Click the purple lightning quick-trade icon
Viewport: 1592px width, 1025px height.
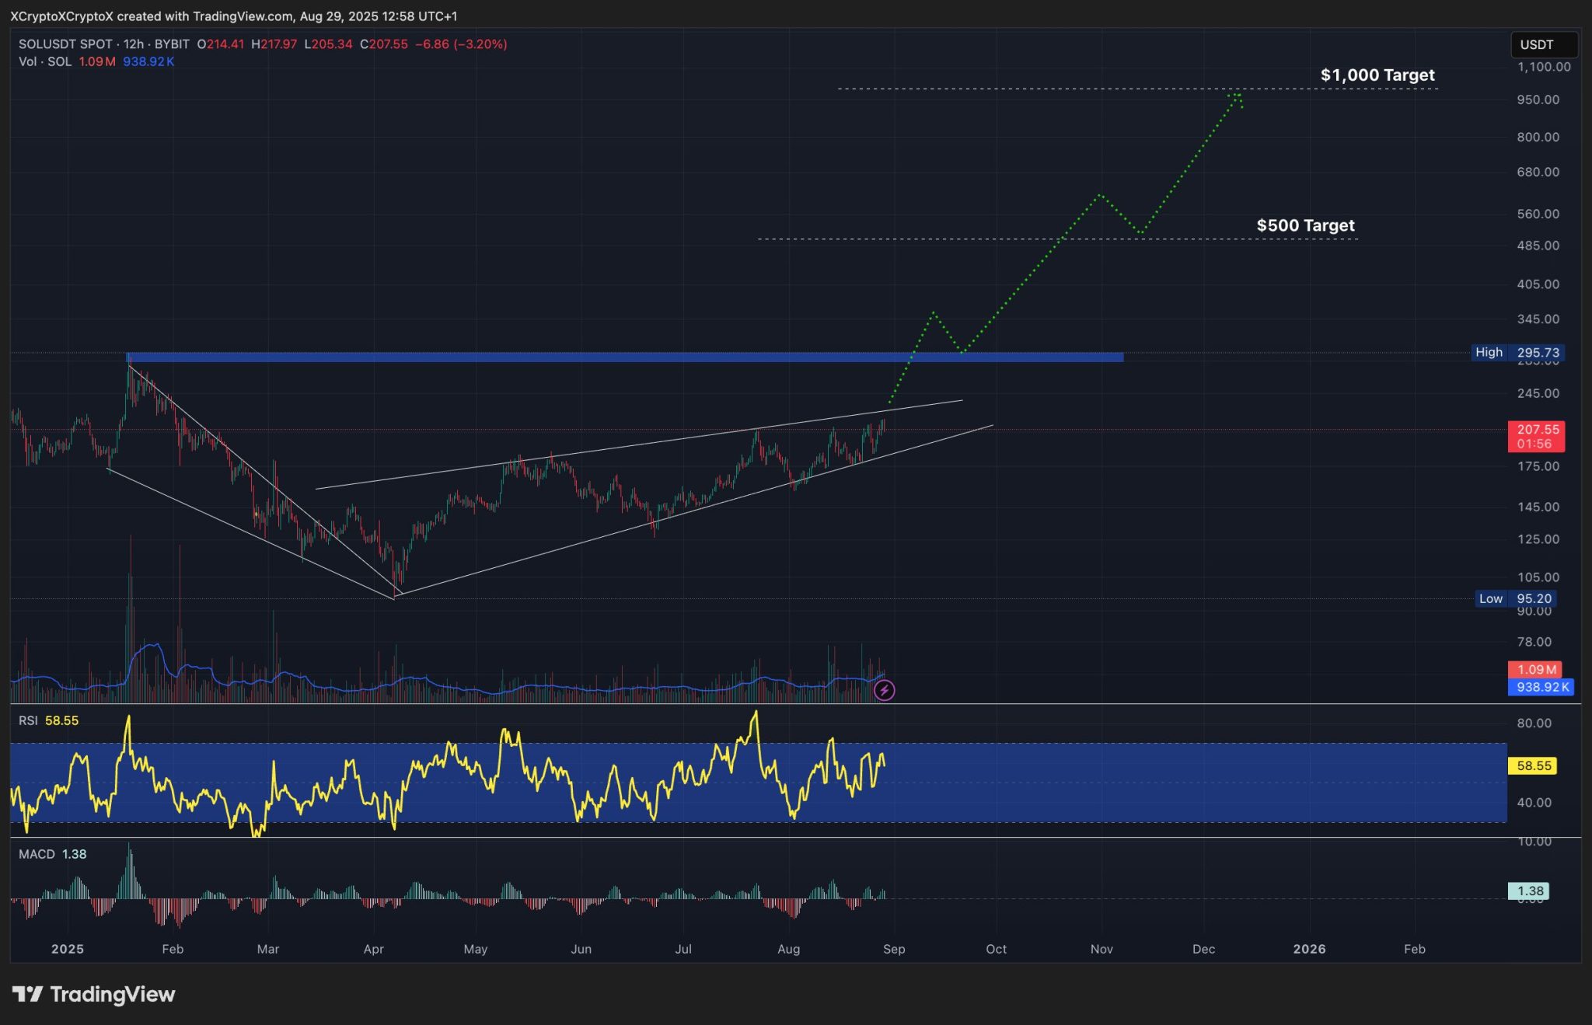click(885, 690)
